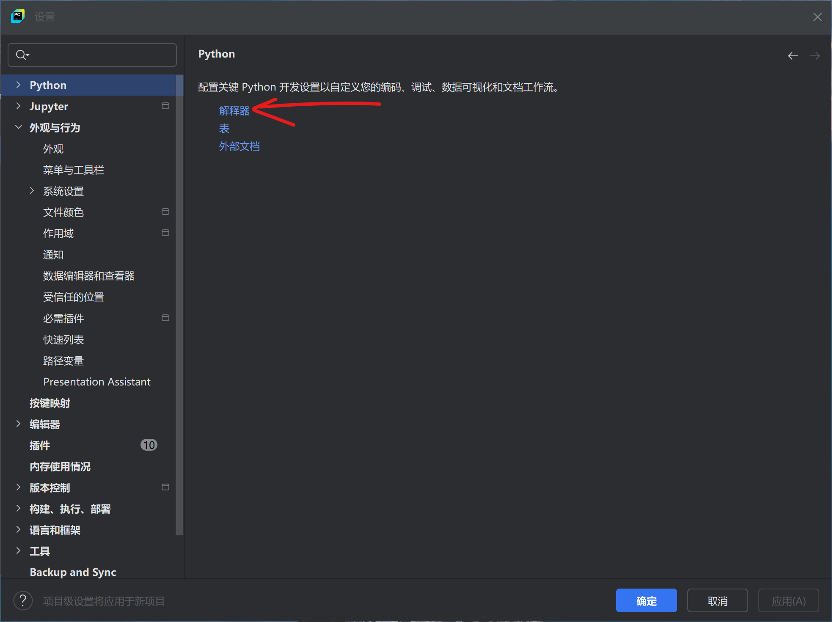Expand the 系统设置 subtree
Screen dimensions: 832x622
pos(32,191)
